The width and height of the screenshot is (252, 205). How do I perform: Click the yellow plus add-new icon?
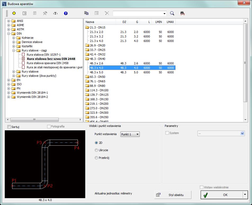pyautogui.click(x=14, y=13)
